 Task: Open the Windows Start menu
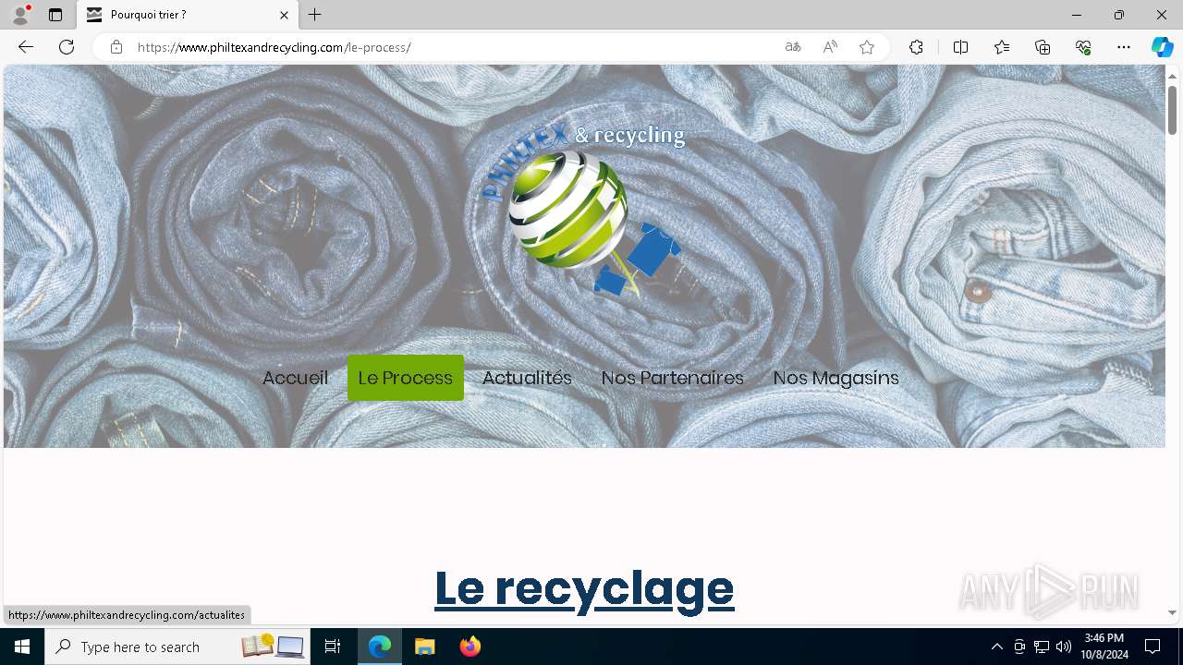tap(22, 647)
